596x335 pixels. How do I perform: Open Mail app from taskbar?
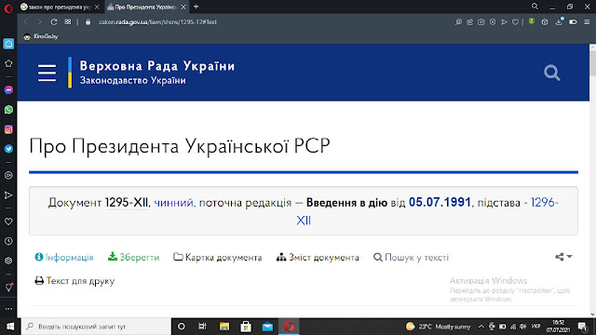[x=267, y=327]
